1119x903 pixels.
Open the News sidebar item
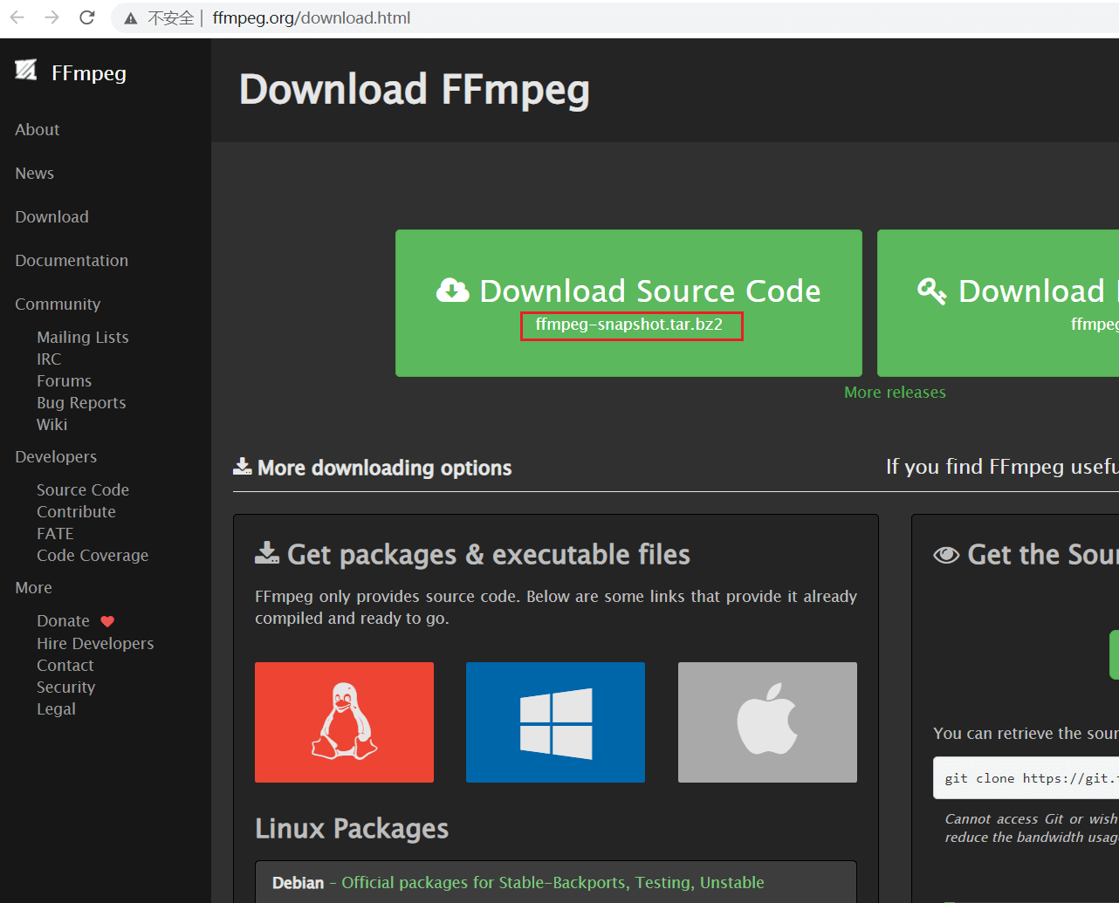pos(34,174)
